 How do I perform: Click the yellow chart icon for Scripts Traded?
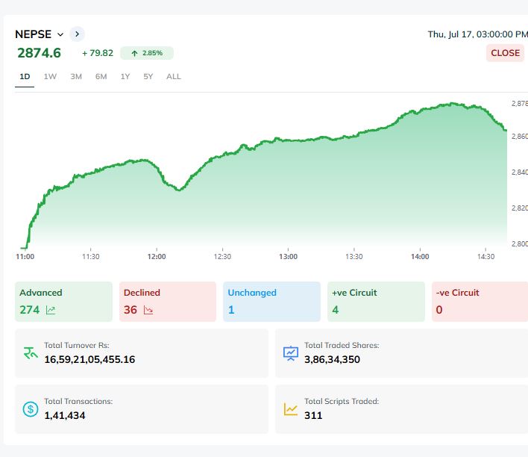[291, 408]
